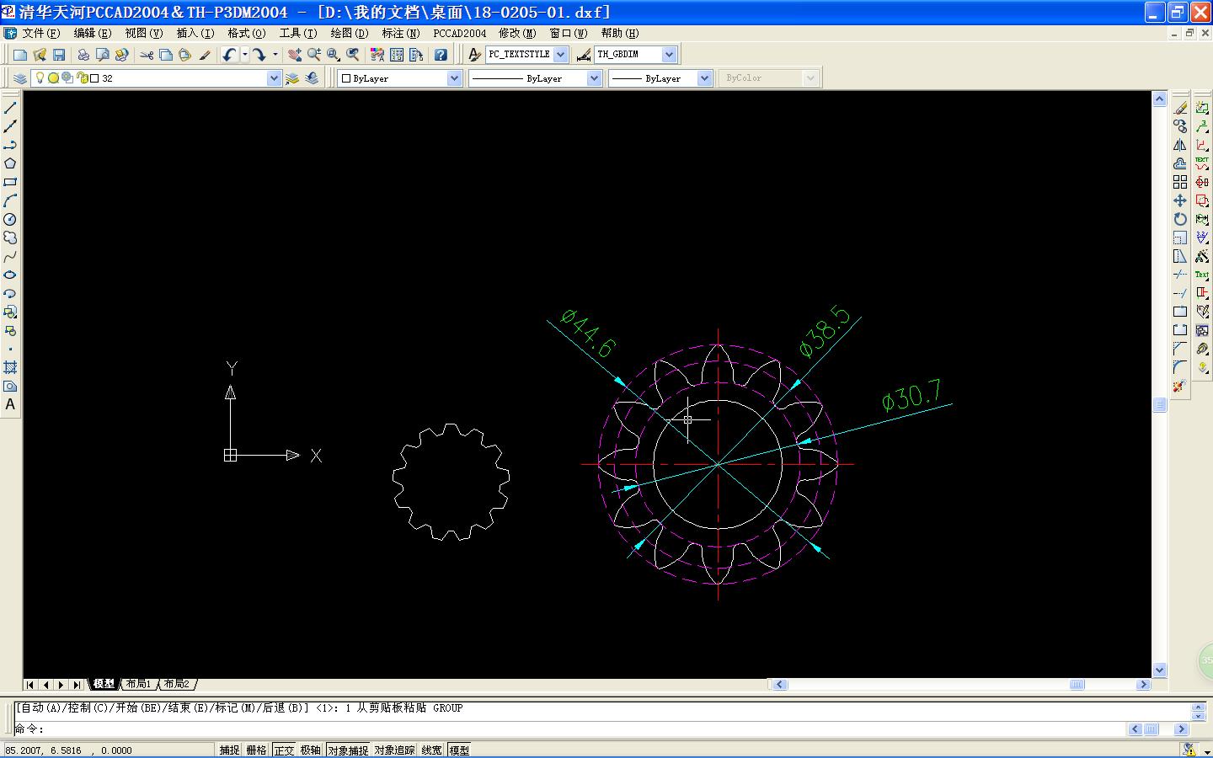Select the Spline curve tool
Screen dimensions: 1213x758
pyautogui.click(x=10, y=256)
